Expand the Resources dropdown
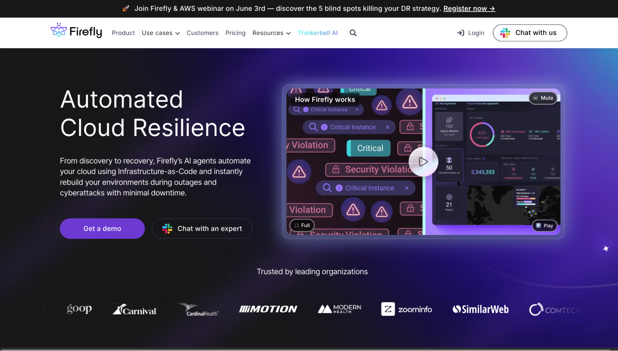The height and width of the screenshot is (351, 618). point(271,33)
